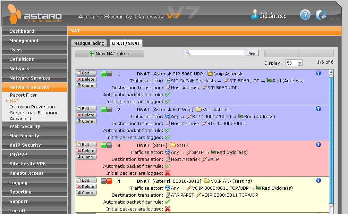The width and height of the screenshot is (348, 214).
Task: Expand Mail Security menu
Action: tap(35, 135)
